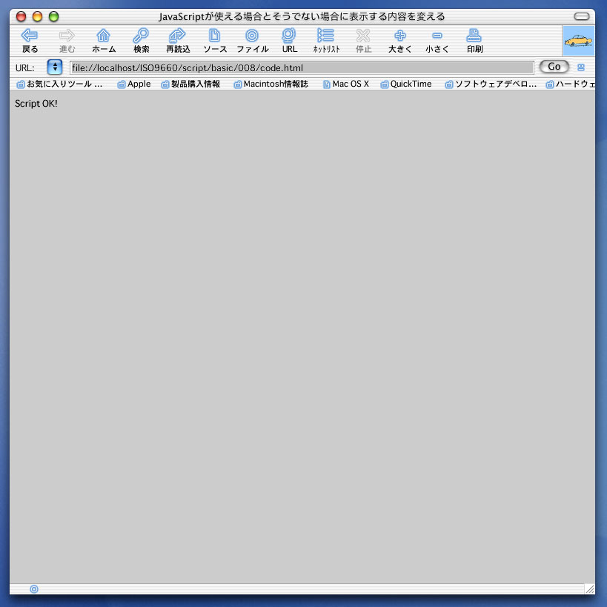Image resolution: width=607 pixels, height=607 pixels.
Task: Click the URL address field
Action: [x=302, y=67]
